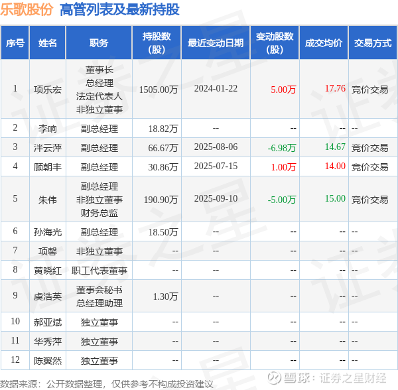Click the price 14.67

(335, 147)
